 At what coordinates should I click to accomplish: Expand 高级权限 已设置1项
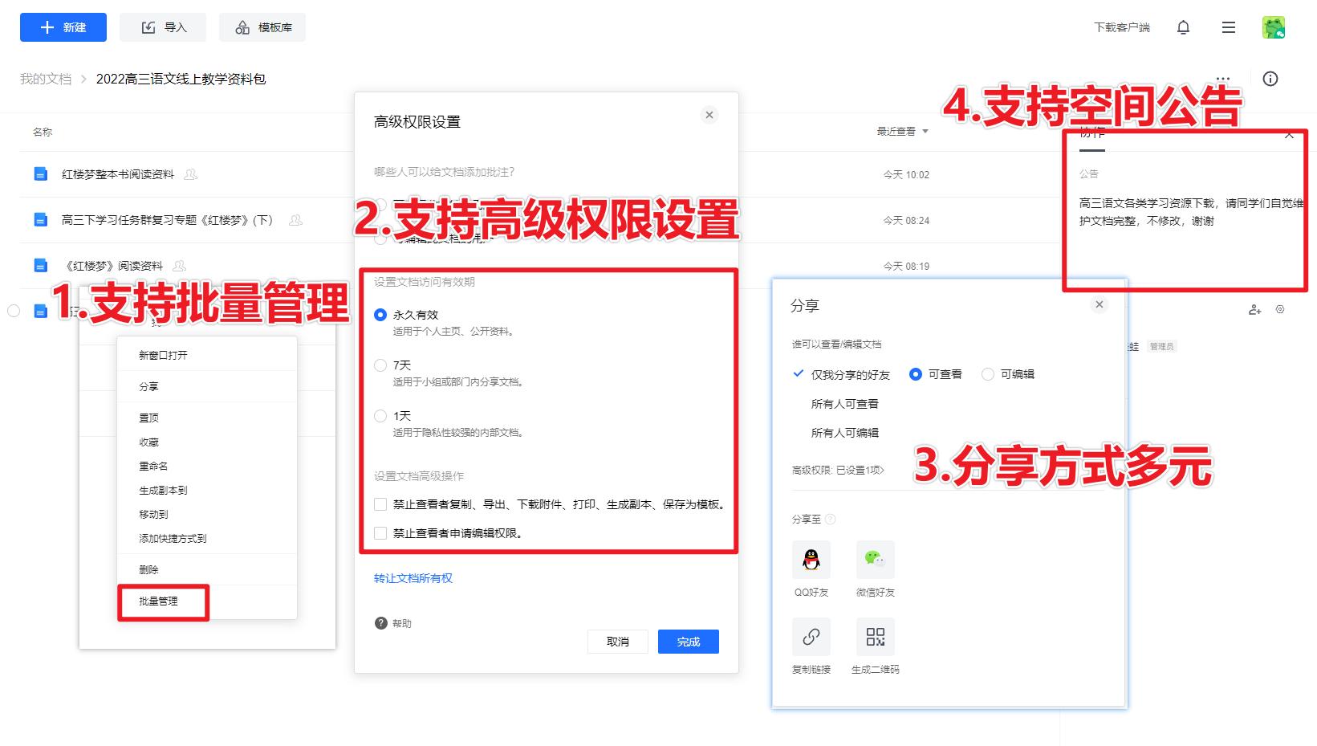(x=838, y=471)
